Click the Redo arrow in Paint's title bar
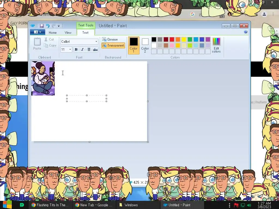This screenshot has width=279, height=209. point(53,26)
